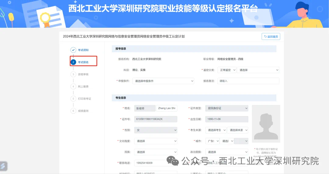Screen dimensions: 329x174
Task: Click the 联系电话 field 19925416009
Action: 156,163
